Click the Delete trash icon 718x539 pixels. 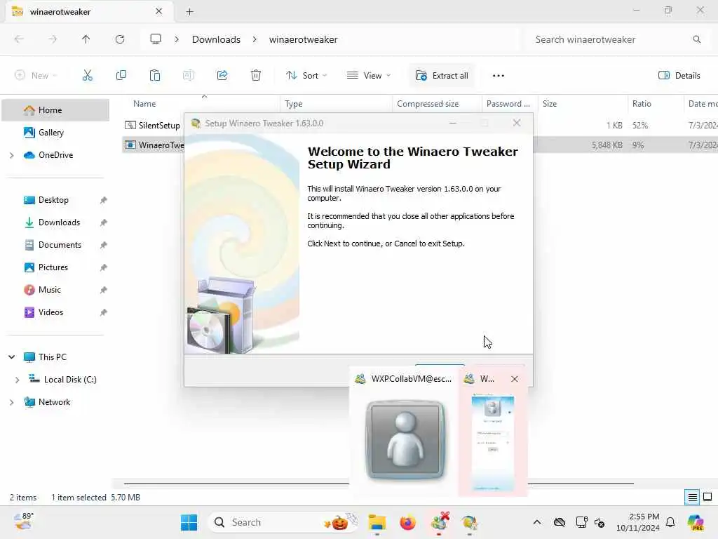(256, 76)
